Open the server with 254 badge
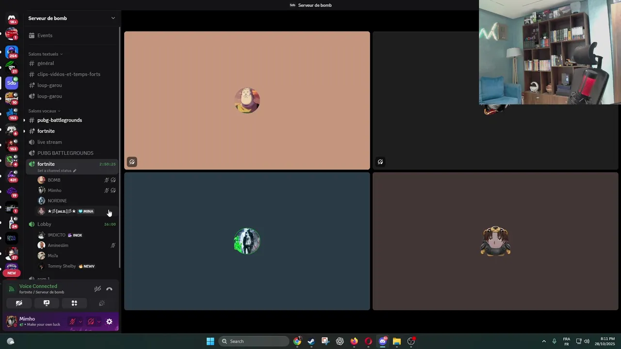The width and height of the screenshot is (621, 349). tap(12, 51)
